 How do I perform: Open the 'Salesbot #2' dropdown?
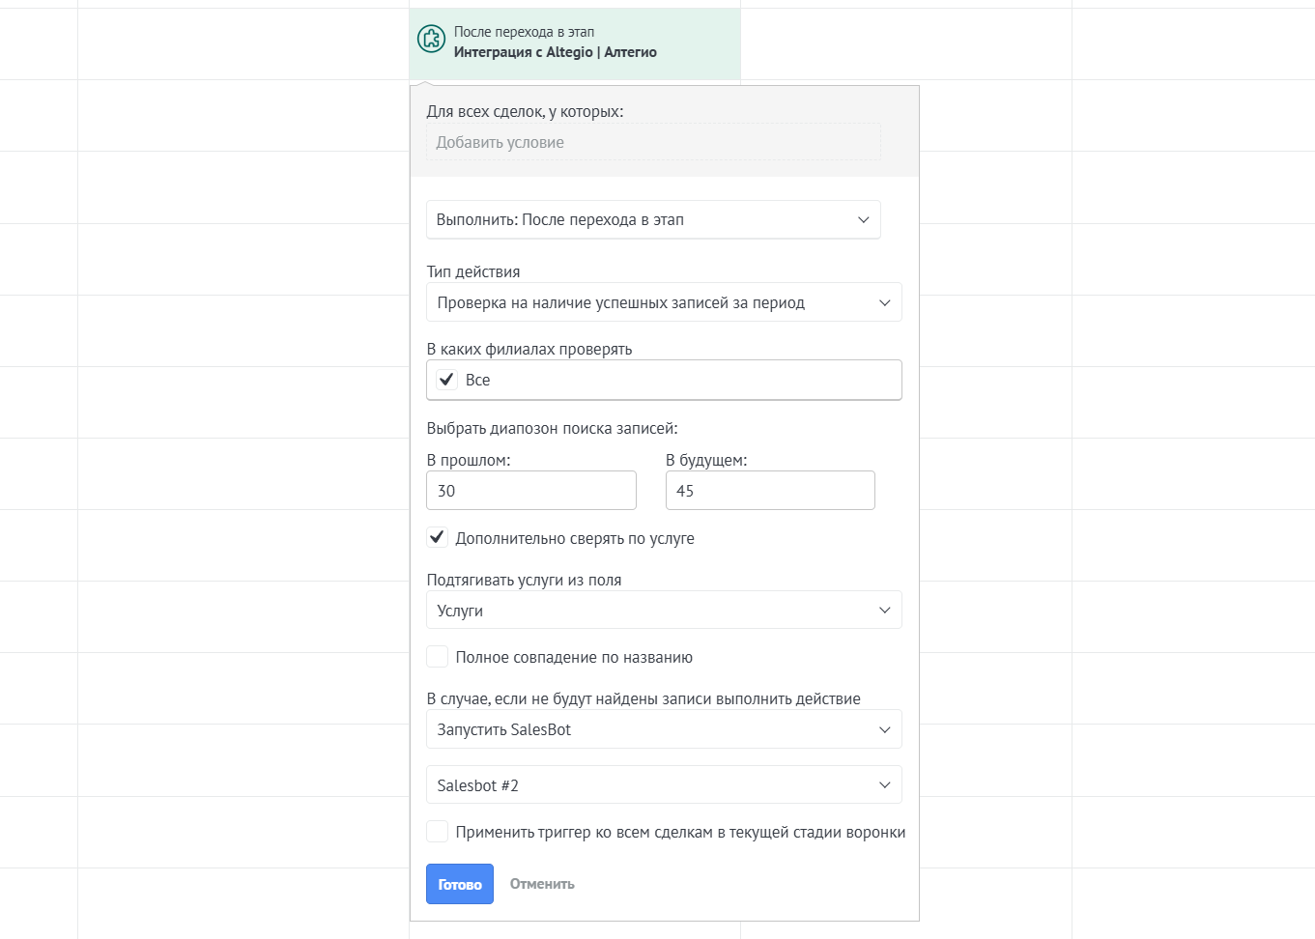pyautogui.click(x=664, y=785)
